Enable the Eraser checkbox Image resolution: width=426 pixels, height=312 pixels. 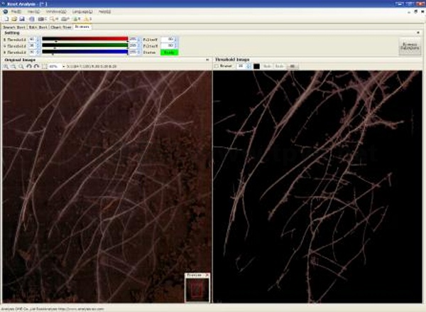(216, 66)
